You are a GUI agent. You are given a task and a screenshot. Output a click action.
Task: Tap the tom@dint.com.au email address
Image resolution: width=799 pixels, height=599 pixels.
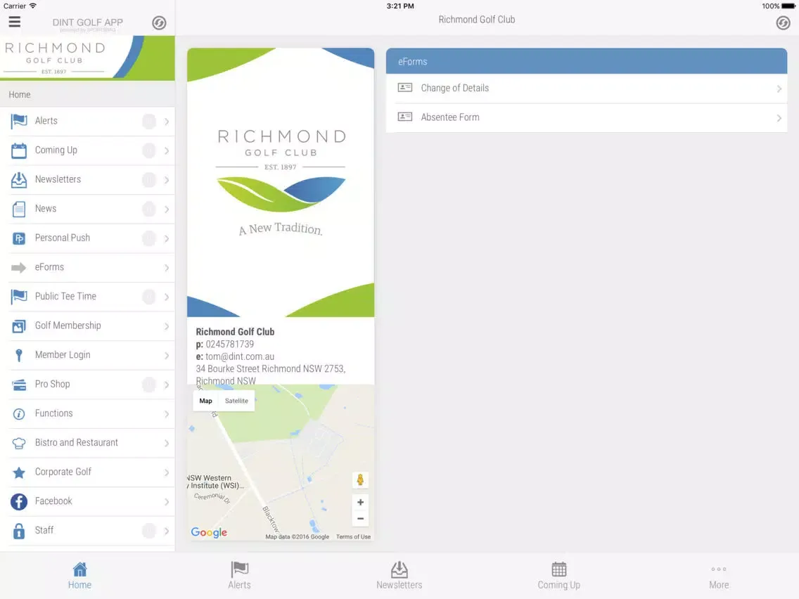[x=240, y=356]
